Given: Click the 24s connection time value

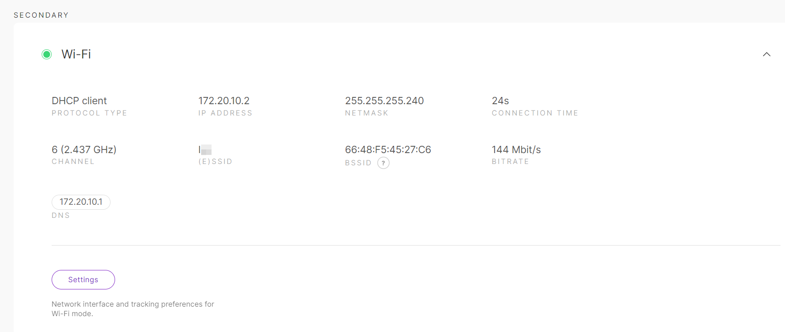Looking at the screenshot, I should (500, 101).
